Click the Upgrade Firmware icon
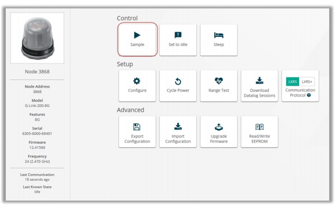Viewport: 335px width, 209px height. pyautogui.click(x=219, y=127)
